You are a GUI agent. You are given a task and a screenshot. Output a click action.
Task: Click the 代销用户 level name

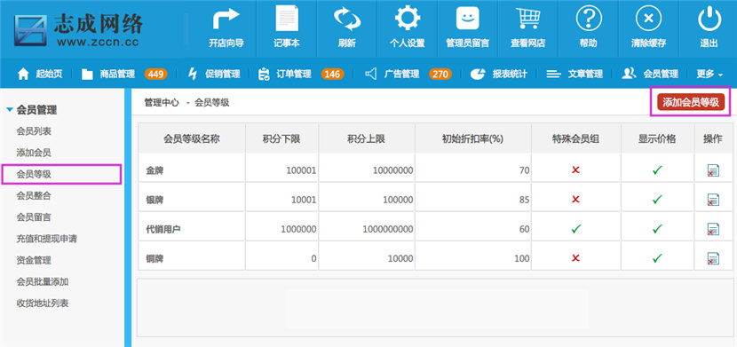[x=163, y=229]
